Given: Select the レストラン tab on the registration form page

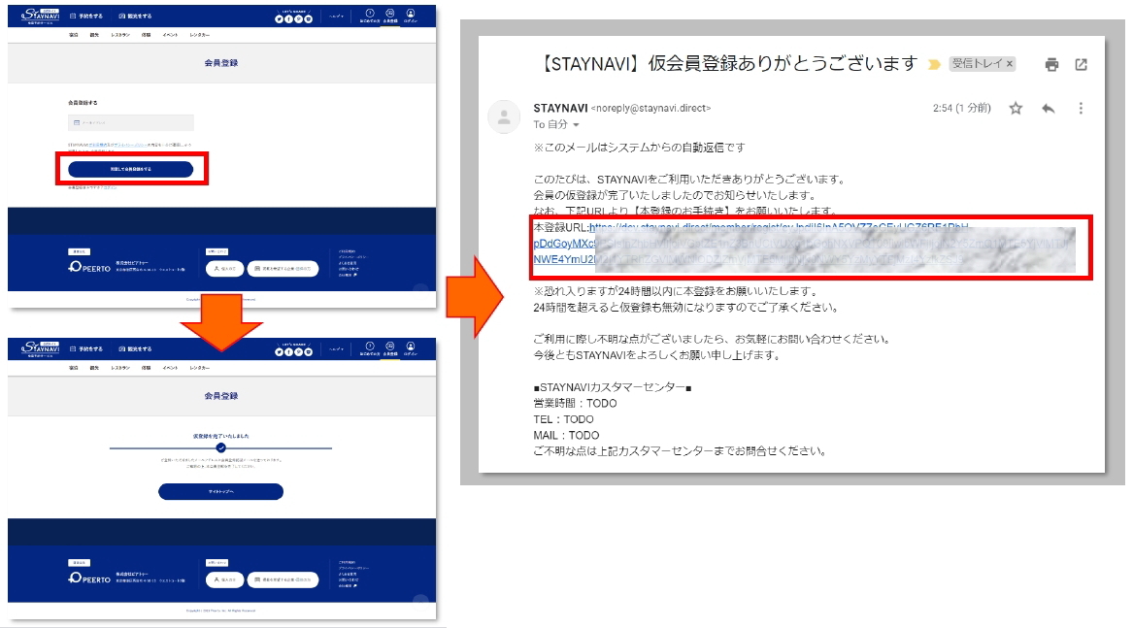Looking at the screenshot, I should click(x=120, y=35).
